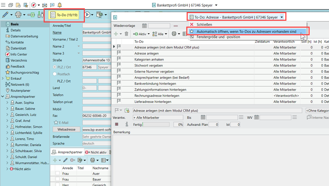Choose 'Schließen' from the dropdown menu
This screenshot has width=329, height=186.
pyautogui.click(x=204, y=25)
